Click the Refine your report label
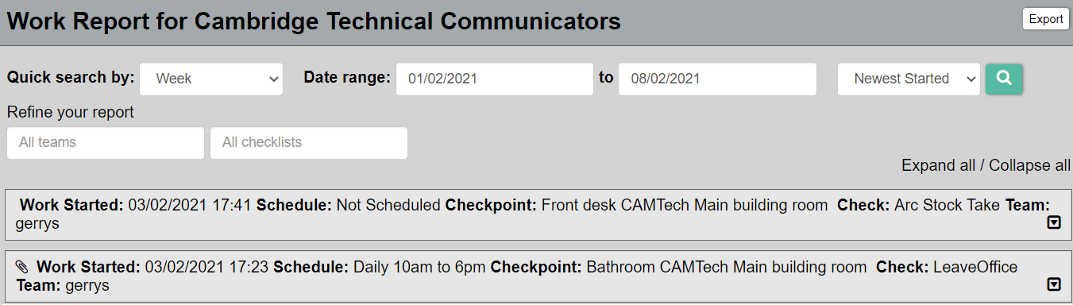Image resolution: width=1073 pixels, height=305 pixels. 71,112
